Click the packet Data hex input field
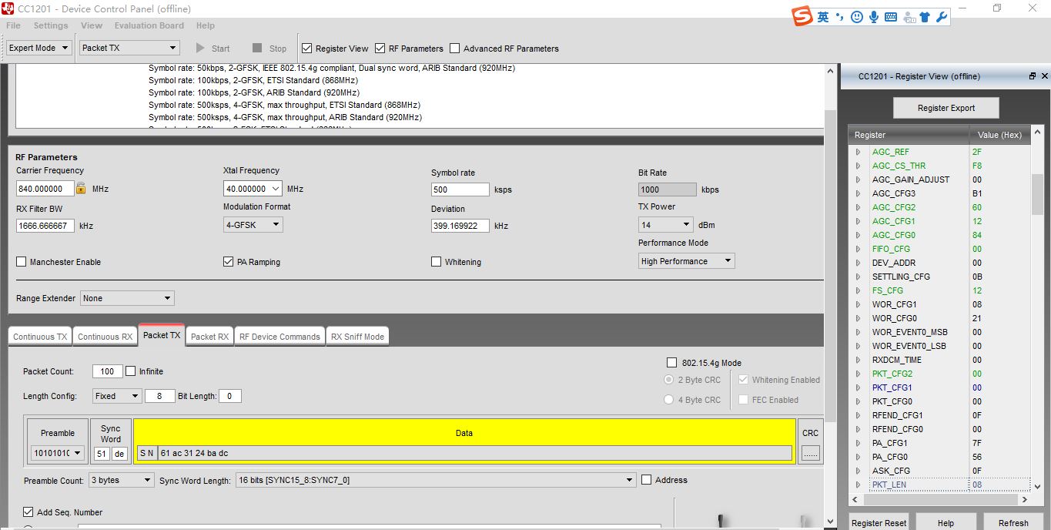 (474, 453)
